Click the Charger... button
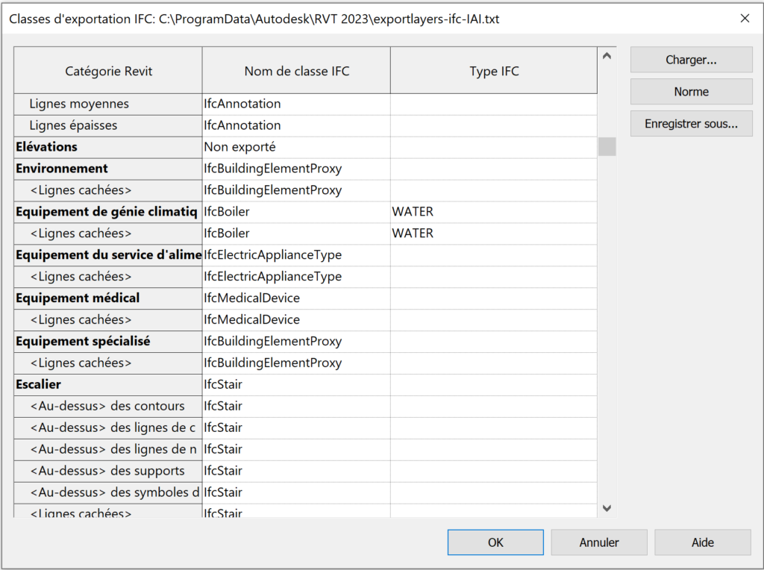Screen dimensions: 764x570 691,60
